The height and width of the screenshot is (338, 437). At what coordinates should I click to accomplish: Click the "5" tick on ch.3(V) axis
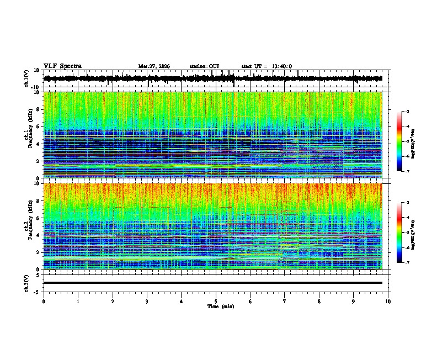(x=38, y=274)
